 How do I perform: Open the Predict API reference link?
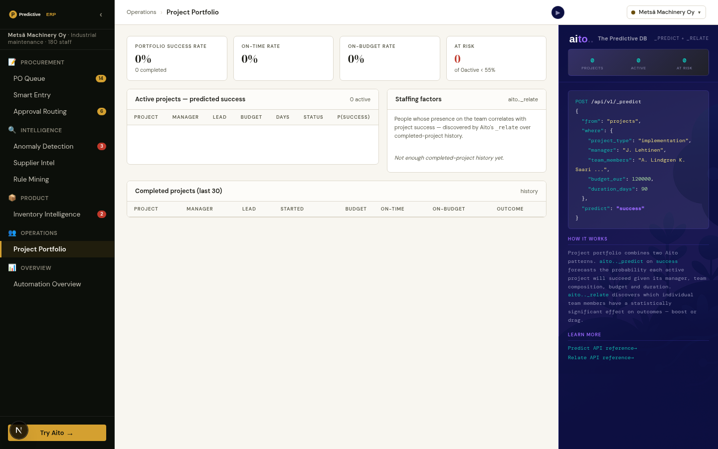click(x=602, y=348)
